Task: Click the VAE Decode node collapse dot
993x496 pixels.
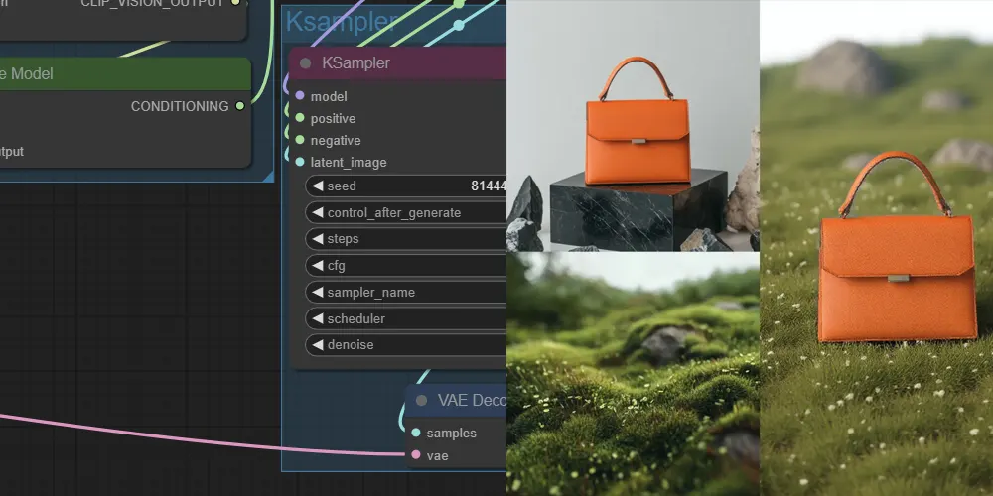Action: click(x=421, y=401)
